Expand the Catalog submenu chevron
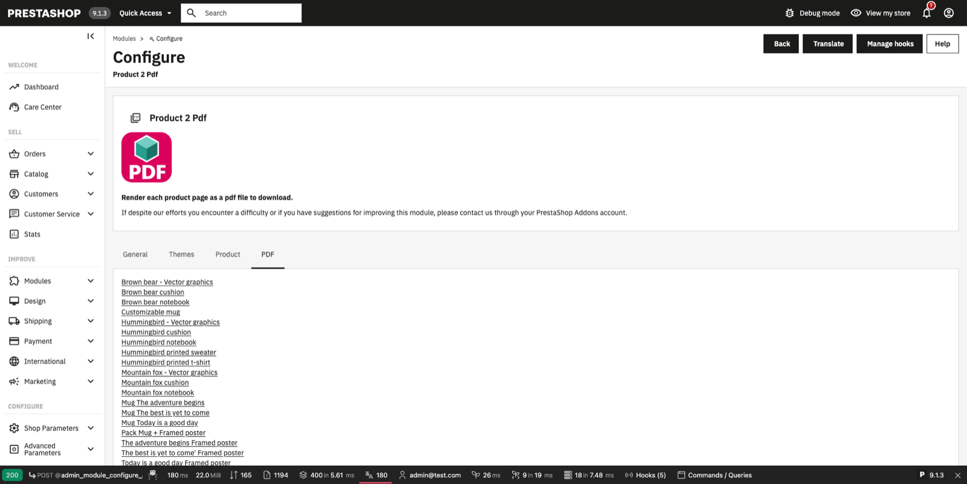The width and height of the screenshot is (967, 484). (91, 174)
